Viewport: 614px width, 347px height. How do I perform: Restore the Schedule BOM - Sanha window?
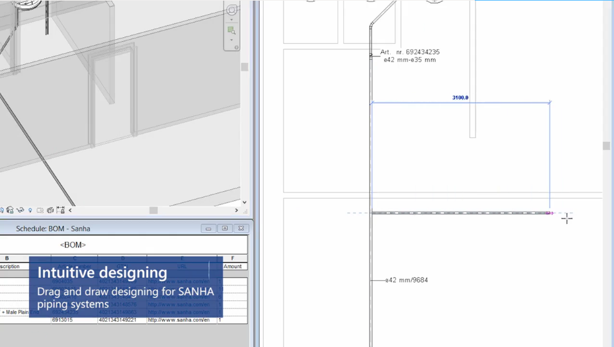[225, 228]
